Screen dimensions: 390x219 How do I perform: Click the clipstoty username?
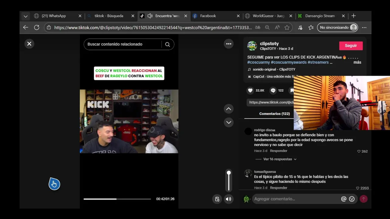click(x=269, y=44)
